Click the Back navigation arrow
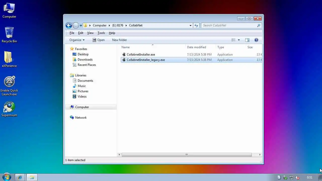Screen dimensions: 322x181 tap(69, 25)
